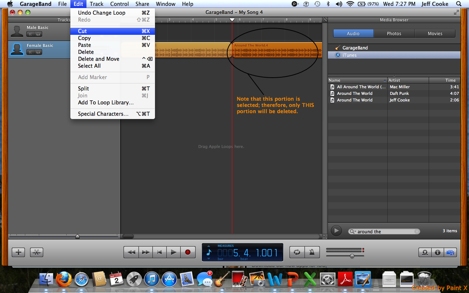This screenshot has height=293, width=469.
Task: Select the Around The World.4 region
Action: 277,50
